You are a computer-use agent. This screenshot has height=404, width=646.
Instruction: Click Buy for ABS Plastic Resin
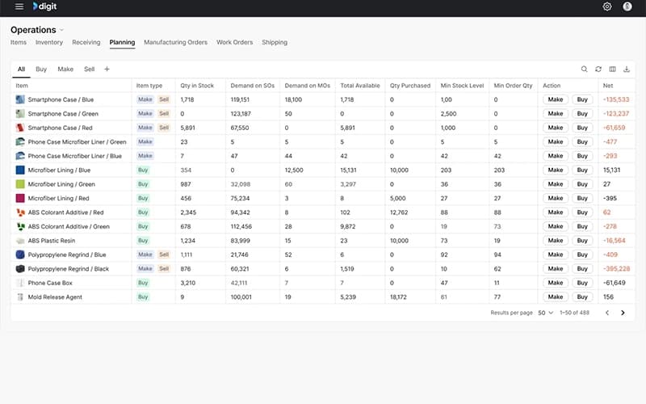pyautogui.click(x=582, y=241)
